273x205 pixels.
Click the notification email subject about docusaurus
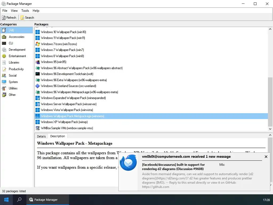pyautogui.click(x=173, y=167)
